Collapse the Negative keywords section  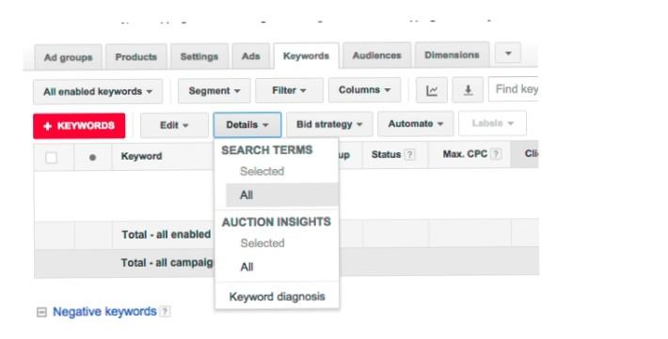[41, 313]
